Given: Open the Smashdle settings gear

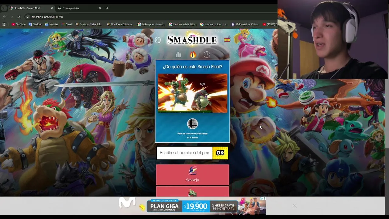Looking at the screenshot, I should pos(158,40).
